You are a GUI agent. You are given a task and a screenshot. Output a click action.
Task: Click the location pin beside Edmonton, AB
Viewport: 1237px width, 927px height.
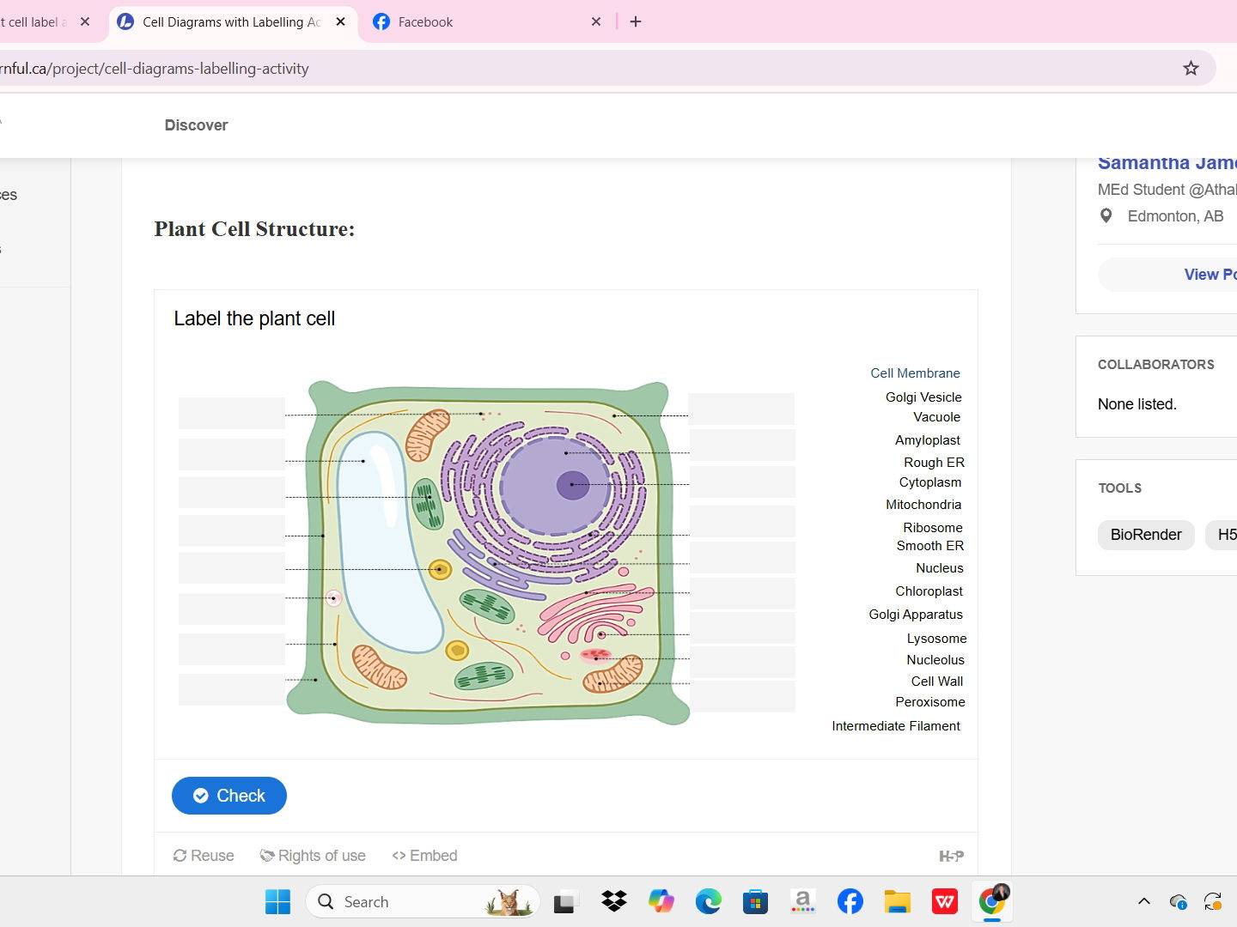pyautogui.click(x=1106, y=215)
